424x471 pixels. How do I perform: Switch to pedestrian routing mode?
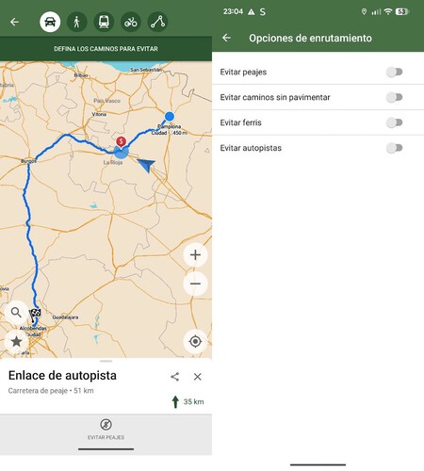pyautogui.click(x=77, y=22)
